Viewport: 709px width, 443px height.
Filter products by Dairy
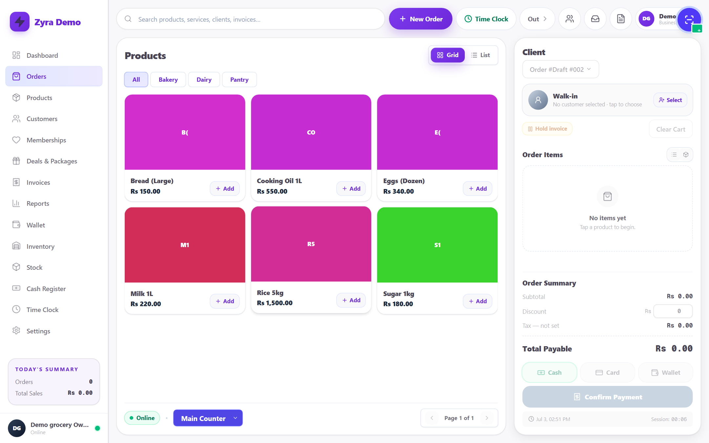tap(204, 79)
